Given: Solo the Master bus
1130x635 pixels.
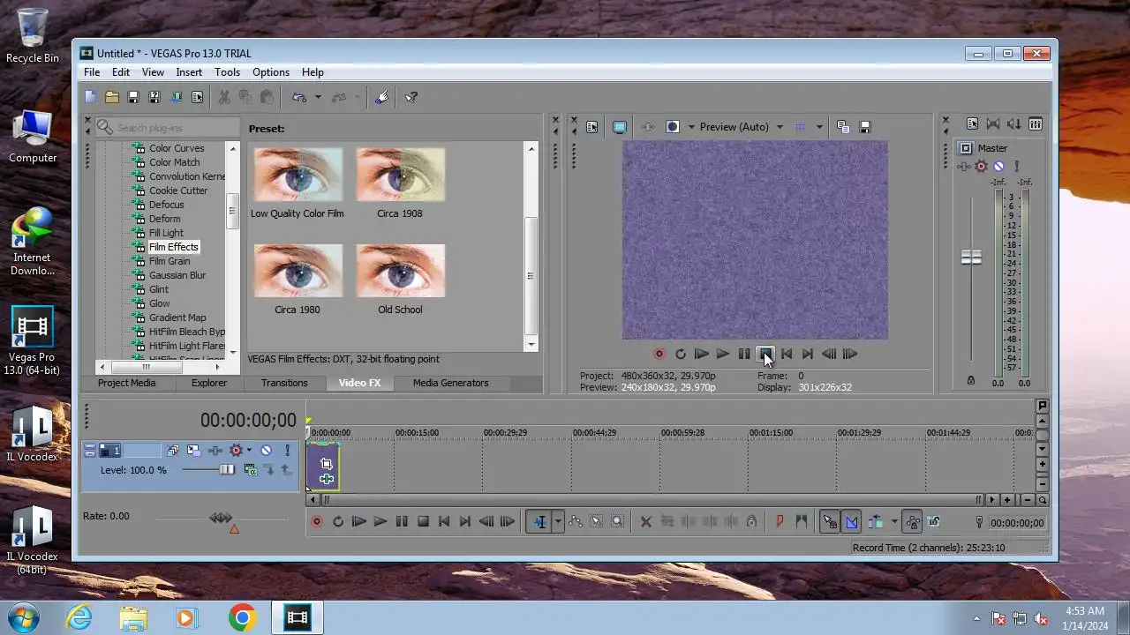Looking at the screenshot, I should (1016, 166).
